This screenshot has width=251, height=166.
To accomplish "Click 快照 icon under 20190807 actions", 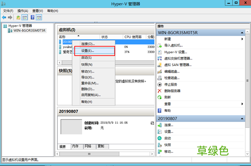I will 159,145.
